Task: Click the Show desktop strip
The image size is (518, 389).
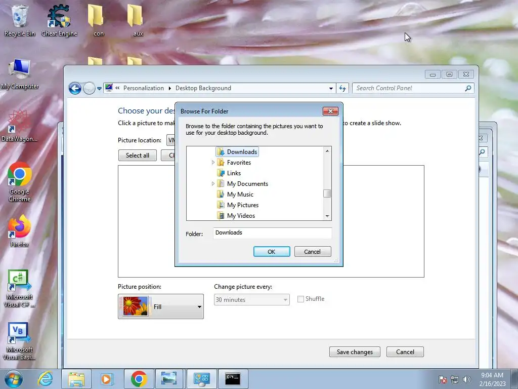Action: point(514,379)
